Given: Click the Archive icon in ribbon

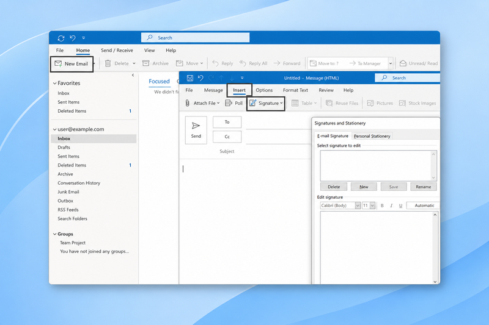Looking at the screenshot, I should tap(146, 63).
